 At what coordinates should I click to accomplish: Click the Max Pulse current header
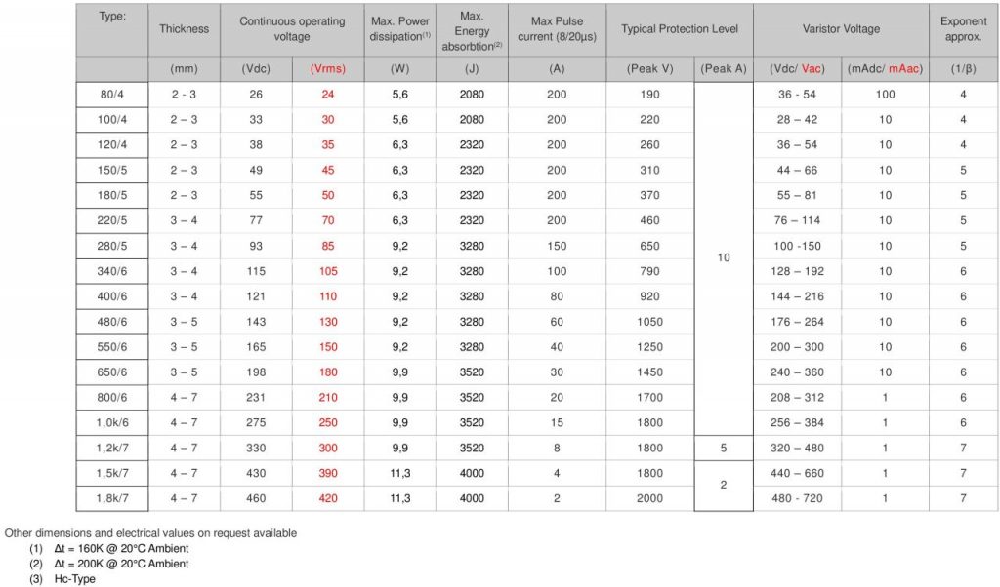coord(557,29)
